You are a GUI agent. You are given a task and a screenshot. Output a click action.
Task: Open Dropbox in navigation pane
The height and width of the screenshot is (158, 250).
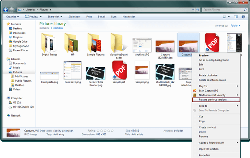16,37
